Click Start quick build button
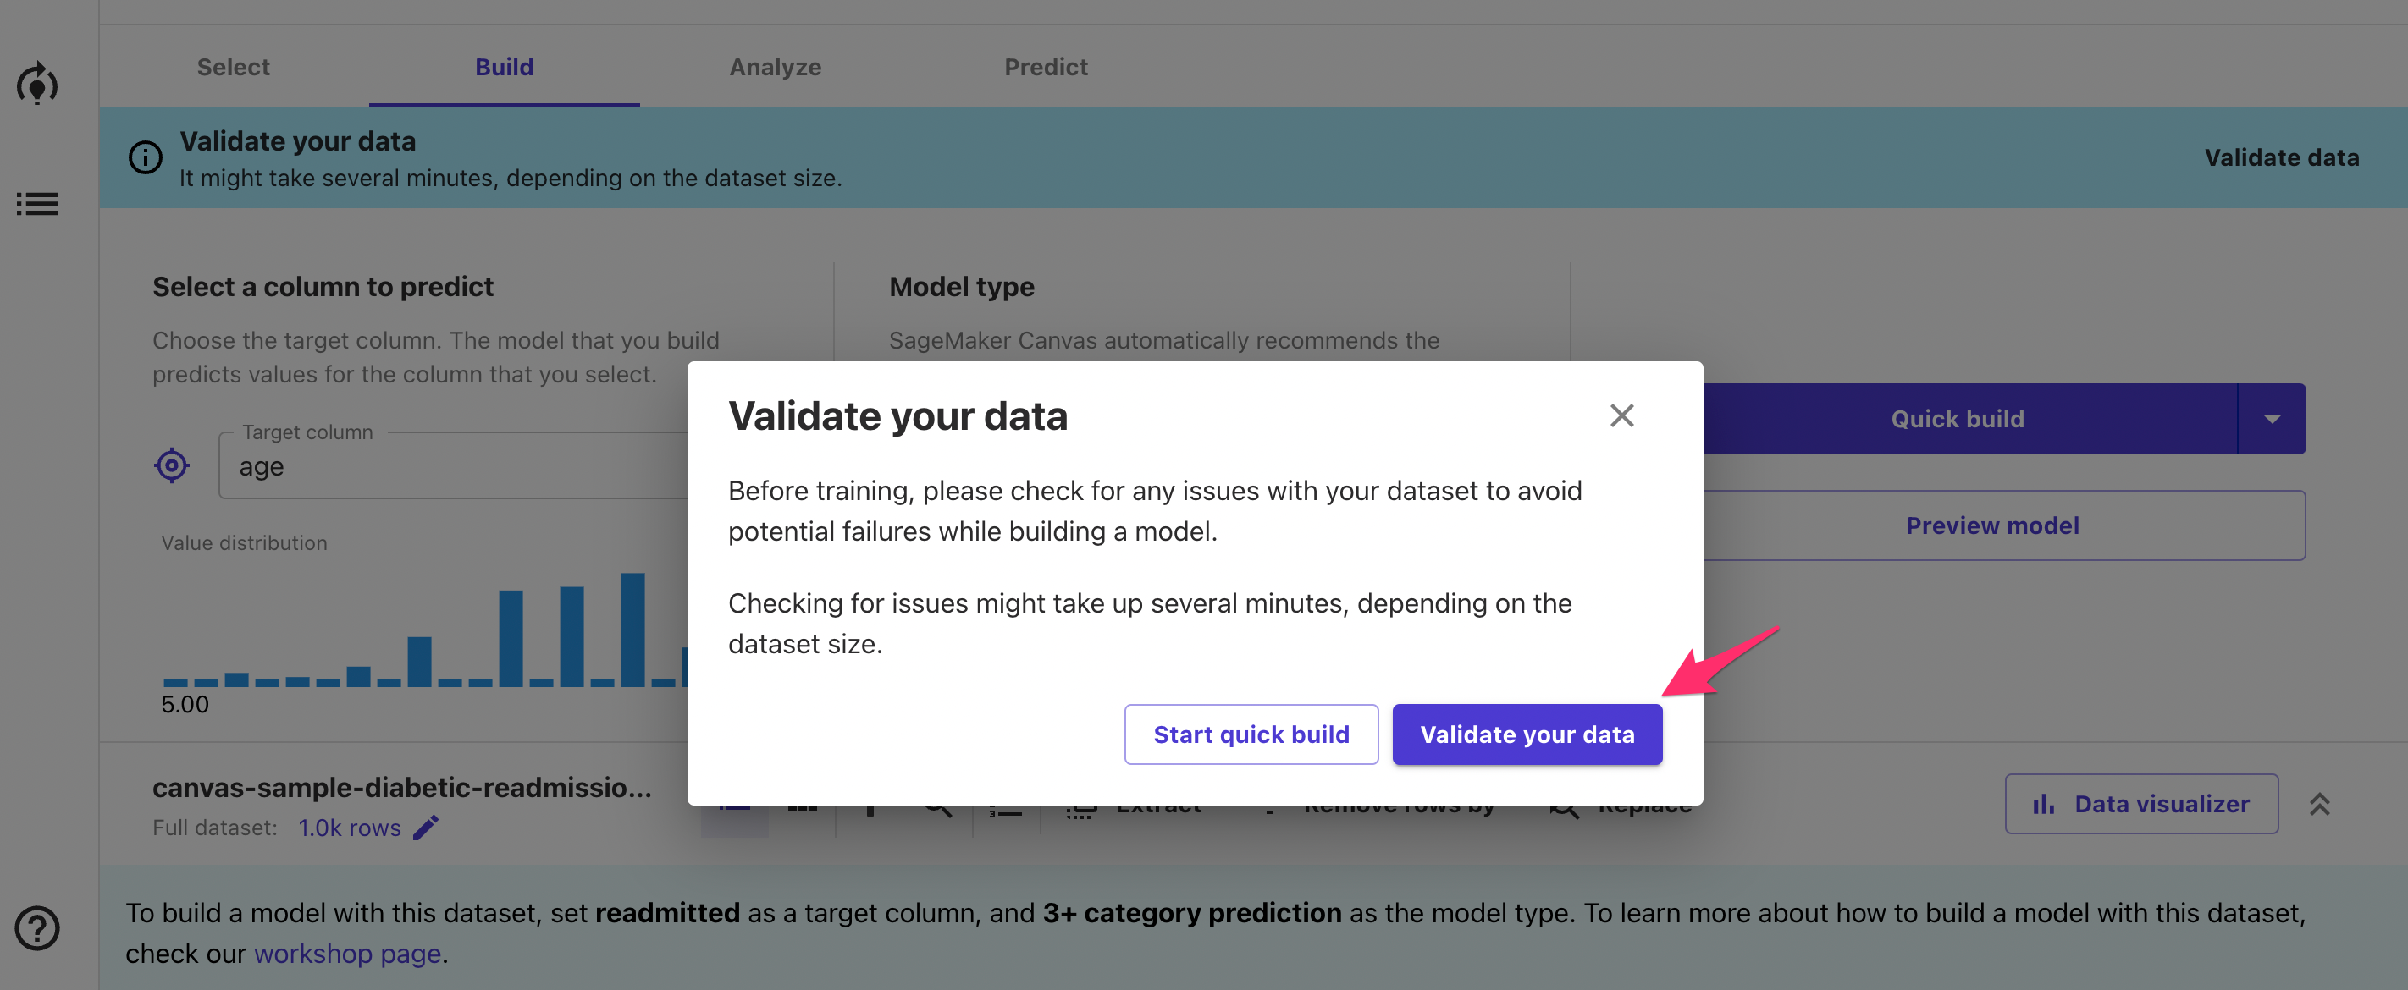This screenshot has width=2408, height=990. 1251,735
